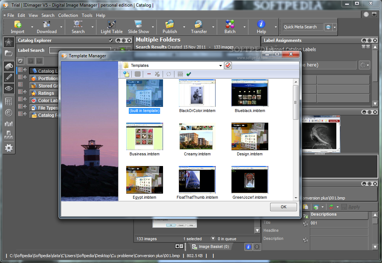Open the File menu
Image resolution: width=382 pixels, height=263 pixels.
coord(10,15)
